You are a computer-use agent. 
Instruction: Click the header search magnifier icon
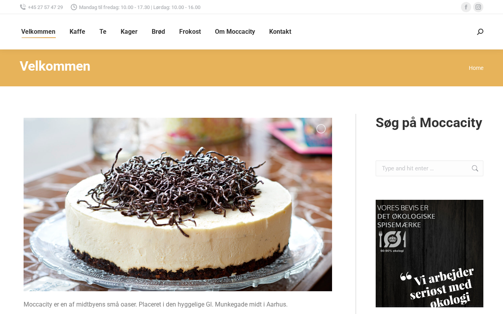[x=480, y=32]
